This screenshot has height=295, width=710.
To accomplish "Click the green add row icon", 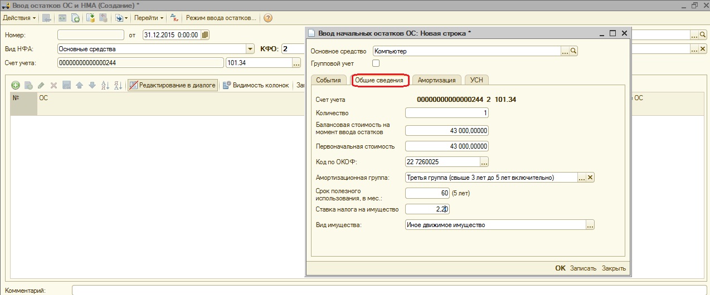I will [x=15, y=85].
